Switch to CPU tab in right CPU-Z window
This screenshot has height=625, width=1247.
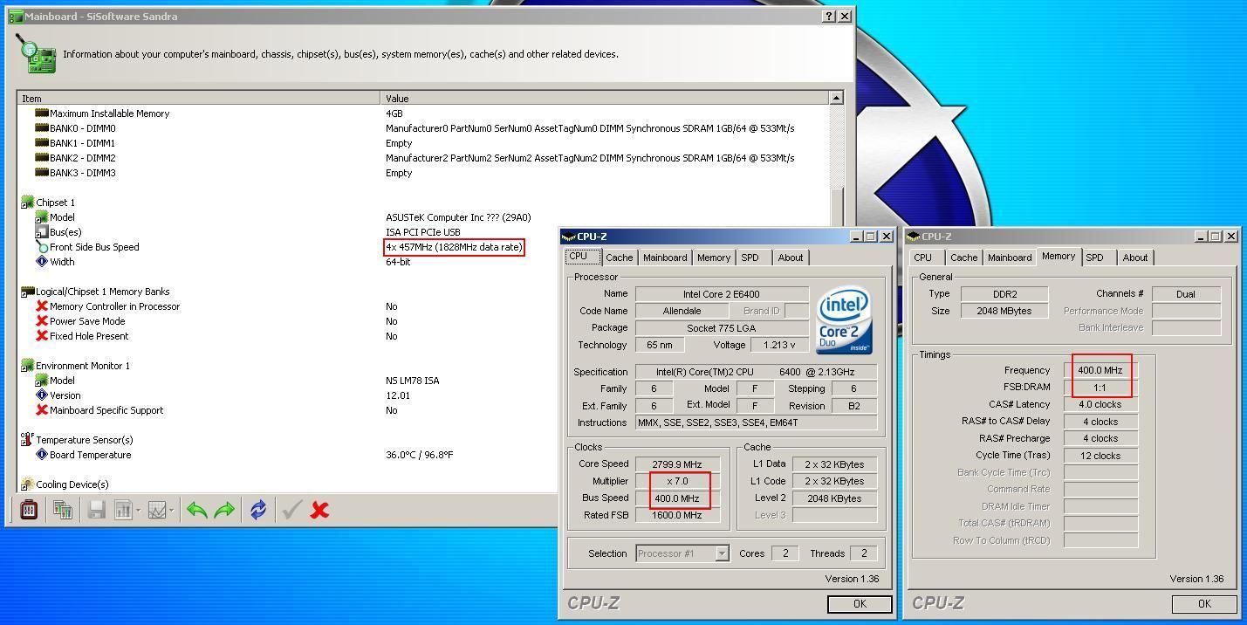[x=923, y=258]
